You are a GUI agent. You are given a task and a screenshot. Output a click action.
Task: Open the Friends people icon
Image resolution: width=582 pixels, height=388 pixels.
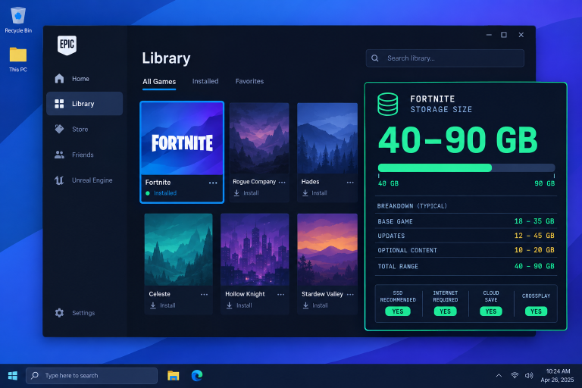click(x=59, y=155)
